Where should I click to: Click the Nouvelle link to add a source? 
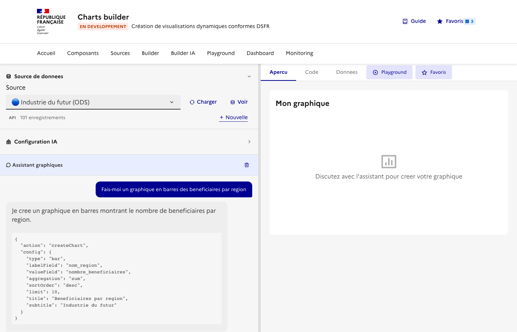(x=233, y=117)
